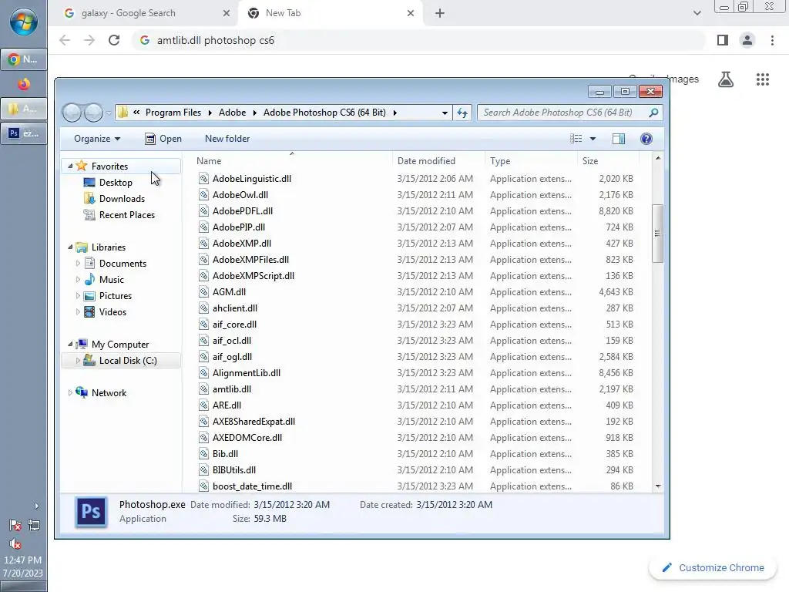Image resolution: width=789 pixels, height=592 pixels.
Task: Click the scroll down arrow in file list
Action: [658, 486]
